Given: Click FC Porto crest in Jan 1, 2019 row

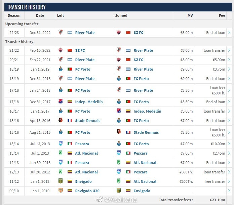Looking at the screenshot, I should 61,69.
